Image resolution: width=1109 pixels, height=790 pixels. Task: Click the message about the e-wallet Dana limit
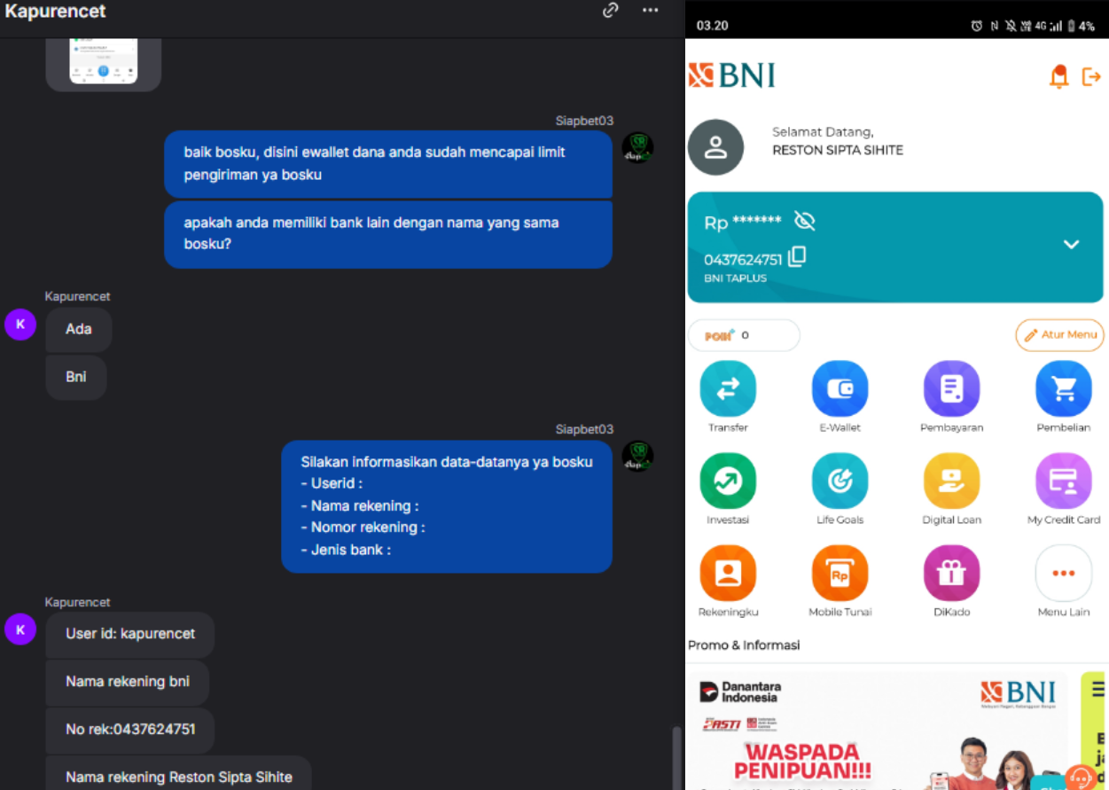388,164
